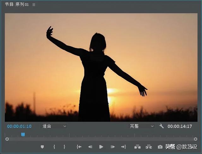Click the right handle of the zoom scrollbar
Screen dimensions: 202x154
pos(195,139)
